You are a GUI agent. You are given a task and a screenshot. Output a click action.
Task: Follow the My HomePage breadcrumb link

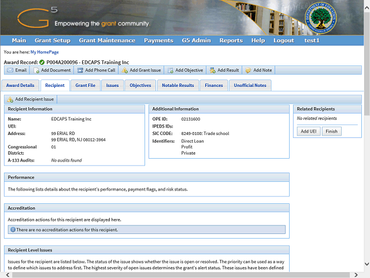coord(45,52)
